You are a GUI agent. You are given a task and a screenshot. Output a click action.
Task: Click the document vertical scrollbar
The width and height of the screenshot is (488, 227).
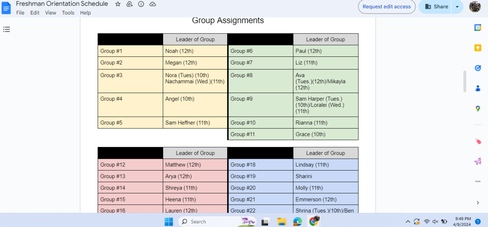(465, 81)
